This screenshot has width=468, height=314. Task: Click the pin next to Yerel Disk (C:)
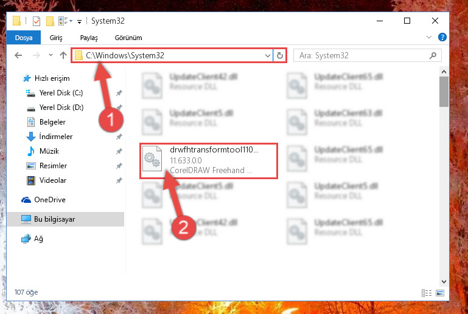coord(119,94)
